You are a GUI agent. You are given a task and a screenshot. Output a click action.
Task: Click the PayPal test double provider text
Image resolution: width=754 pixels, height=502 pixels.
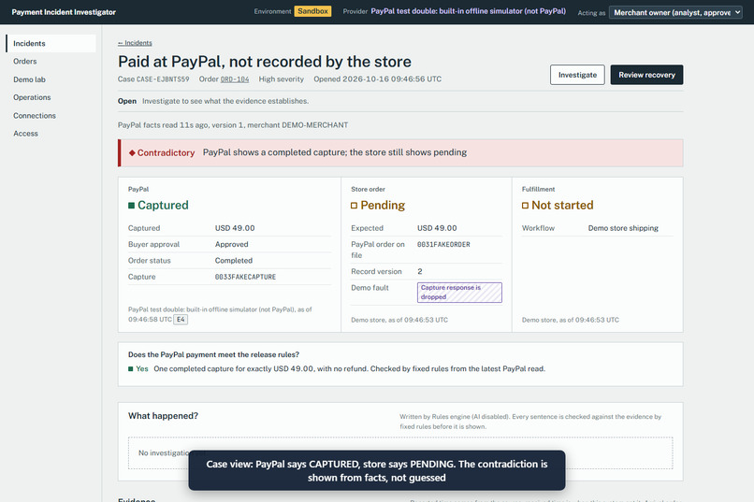point(468,11)
